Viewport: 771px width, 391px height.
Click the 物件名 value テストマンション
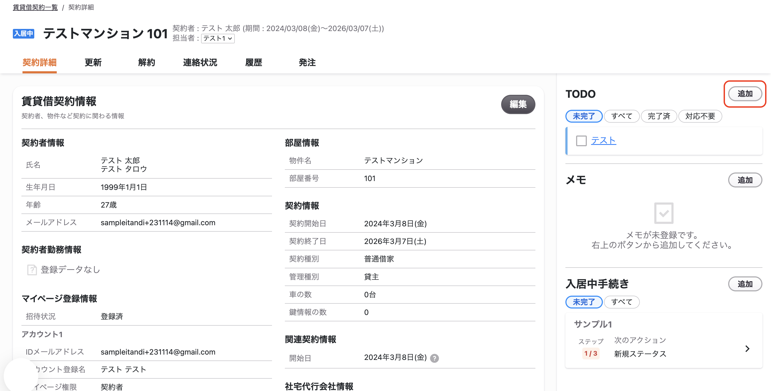coord(393,161)
